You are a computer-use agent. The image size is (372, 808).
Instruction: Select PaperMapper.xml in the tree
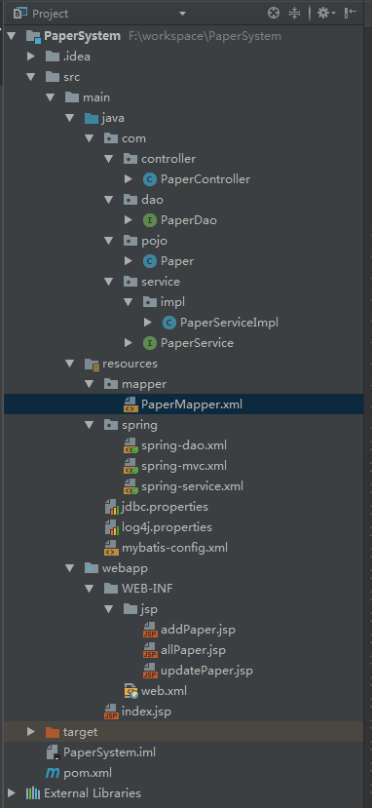183,404
